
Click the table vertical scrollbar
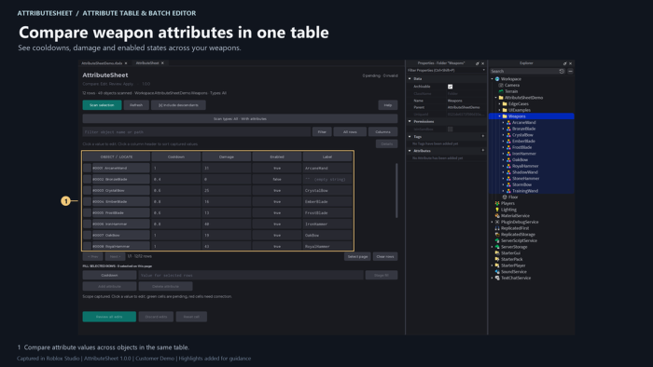coord(396,190)
